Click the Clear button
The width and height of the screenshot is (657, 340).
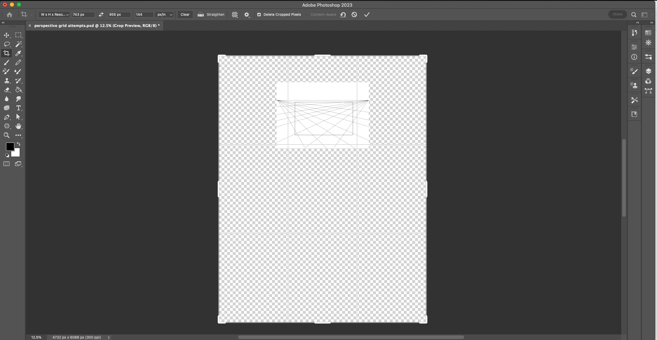point(185,15)
